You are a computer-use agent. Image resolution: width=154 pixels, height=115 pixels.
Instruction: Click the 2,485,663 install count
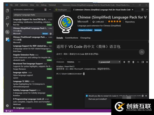tap(98, 22)
